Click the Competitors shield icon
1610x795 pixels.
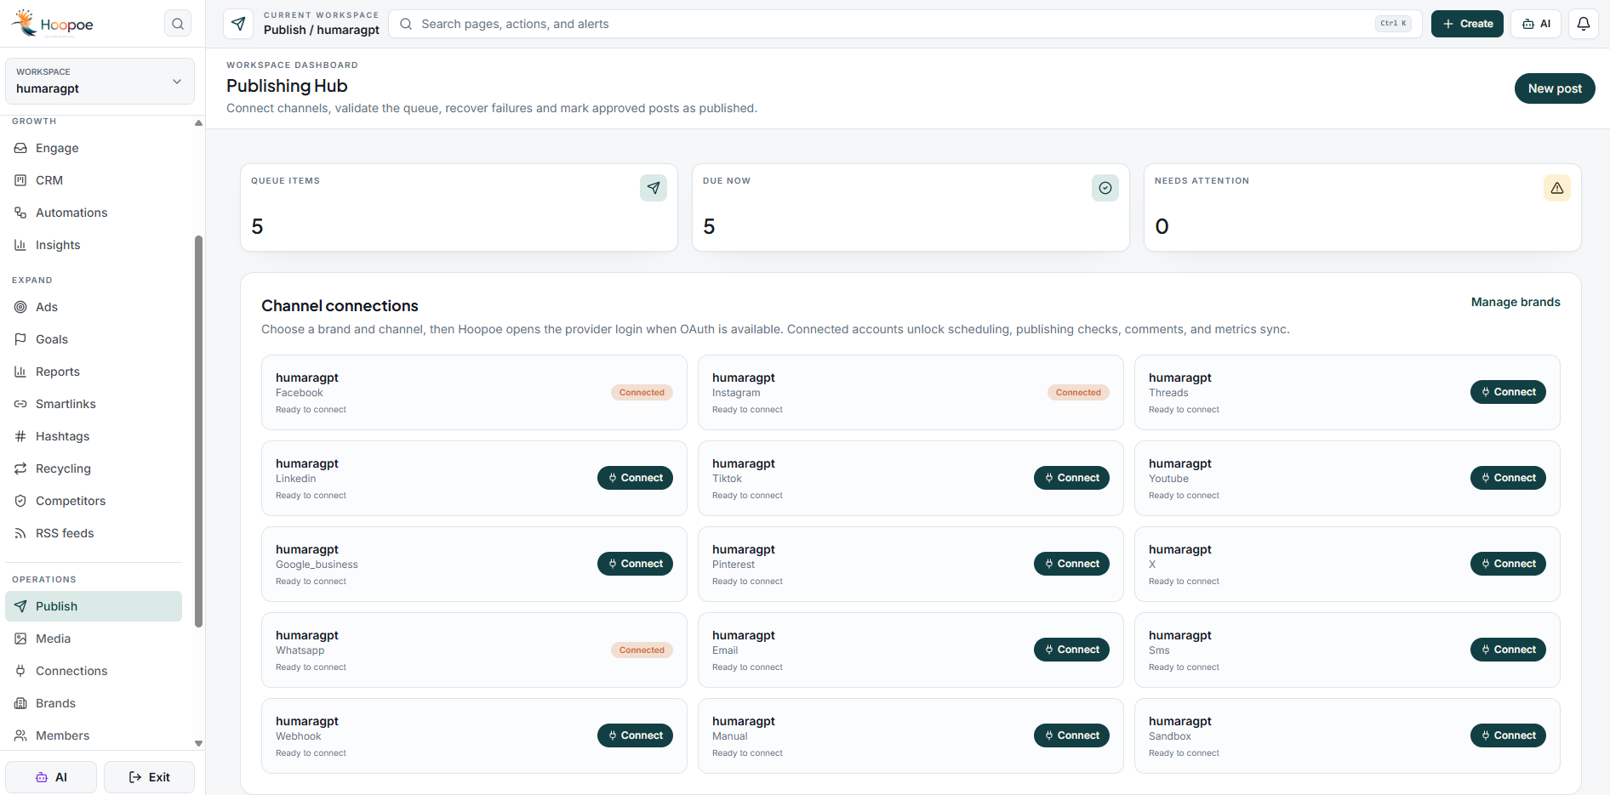(x=20, y=501)
